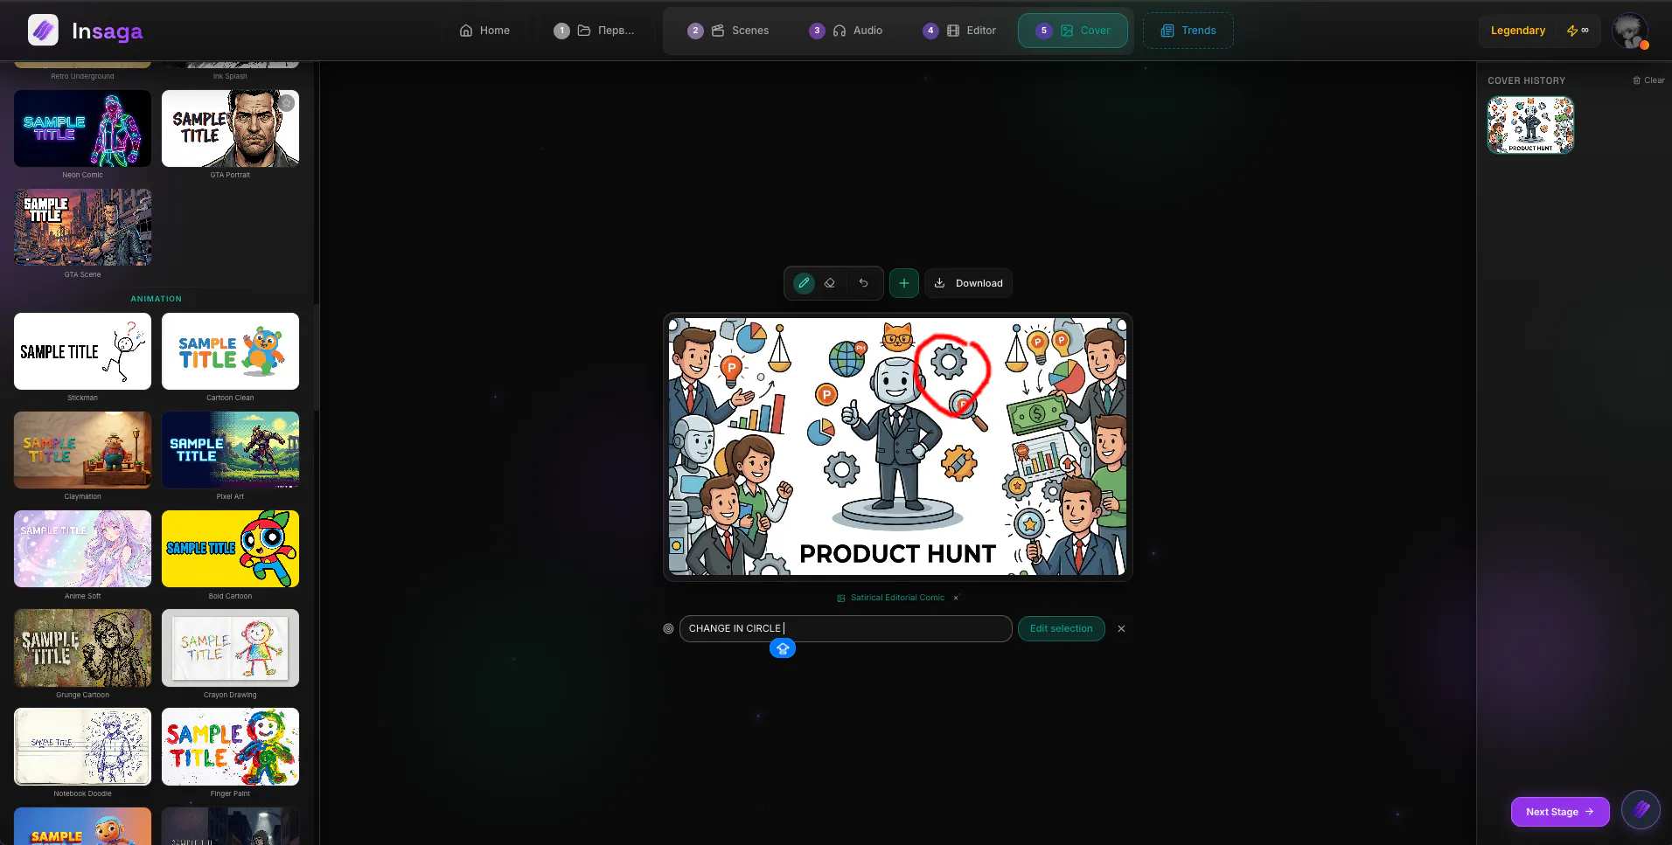Open the user profile avatar

tap(1630, 31)
